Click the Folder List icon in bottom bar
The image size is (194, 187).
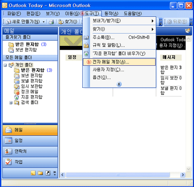40,173
